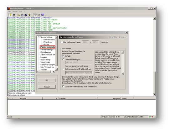The width and height of the screenshot is (170, 132).
Task: Click the green status indicator light
Action: pos(150,117)
